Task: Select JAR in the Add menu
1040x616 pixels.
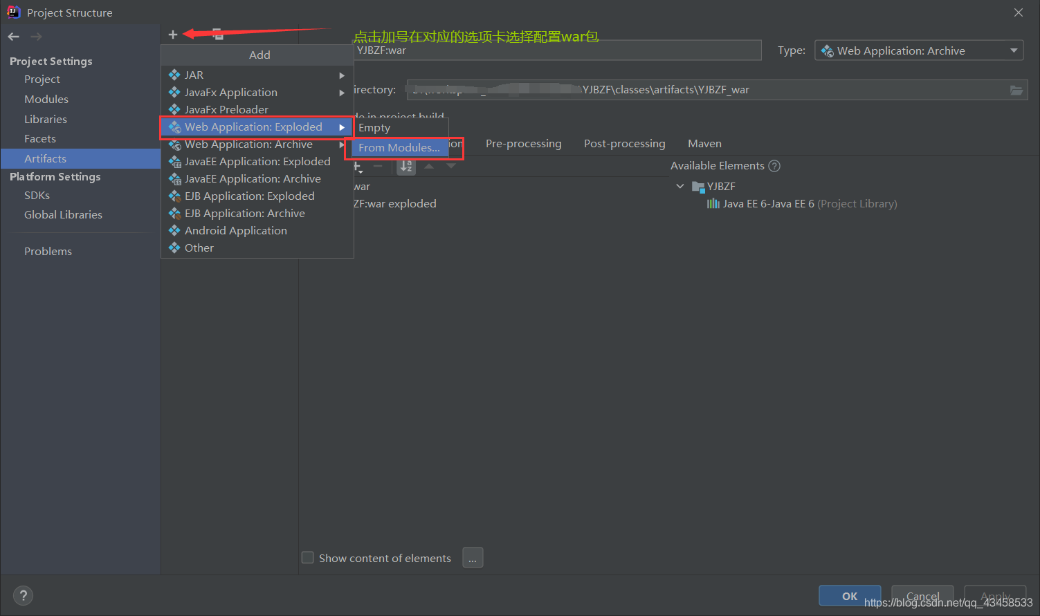Action: pyautogui.click(x=257, y=75)
